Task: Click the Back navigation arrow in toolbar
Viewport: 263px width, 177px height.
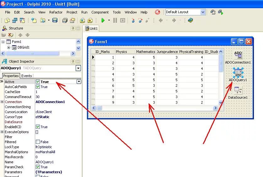Action: tap(161, 20)
